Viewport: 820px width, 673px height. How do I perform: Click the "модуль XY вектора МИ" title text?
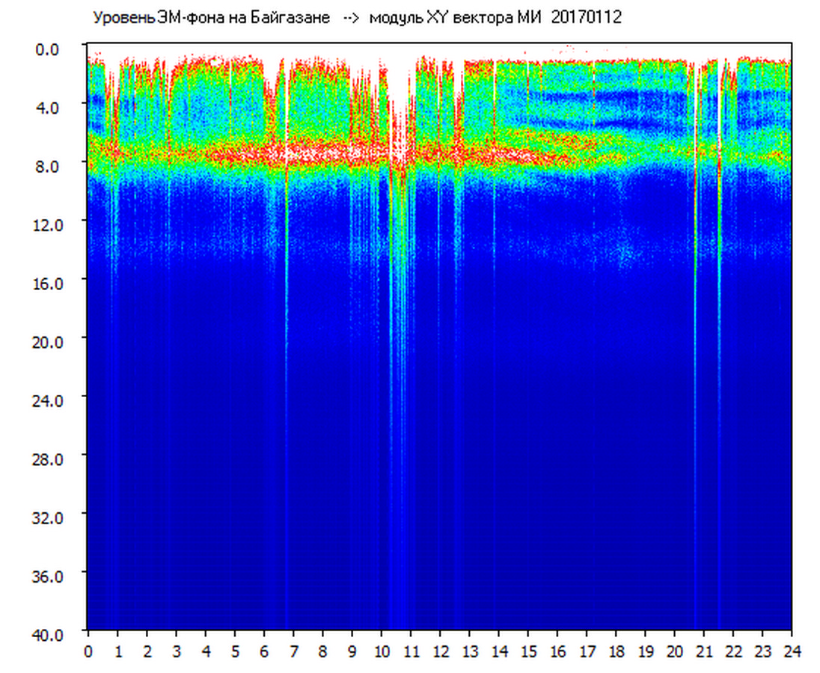455,18
